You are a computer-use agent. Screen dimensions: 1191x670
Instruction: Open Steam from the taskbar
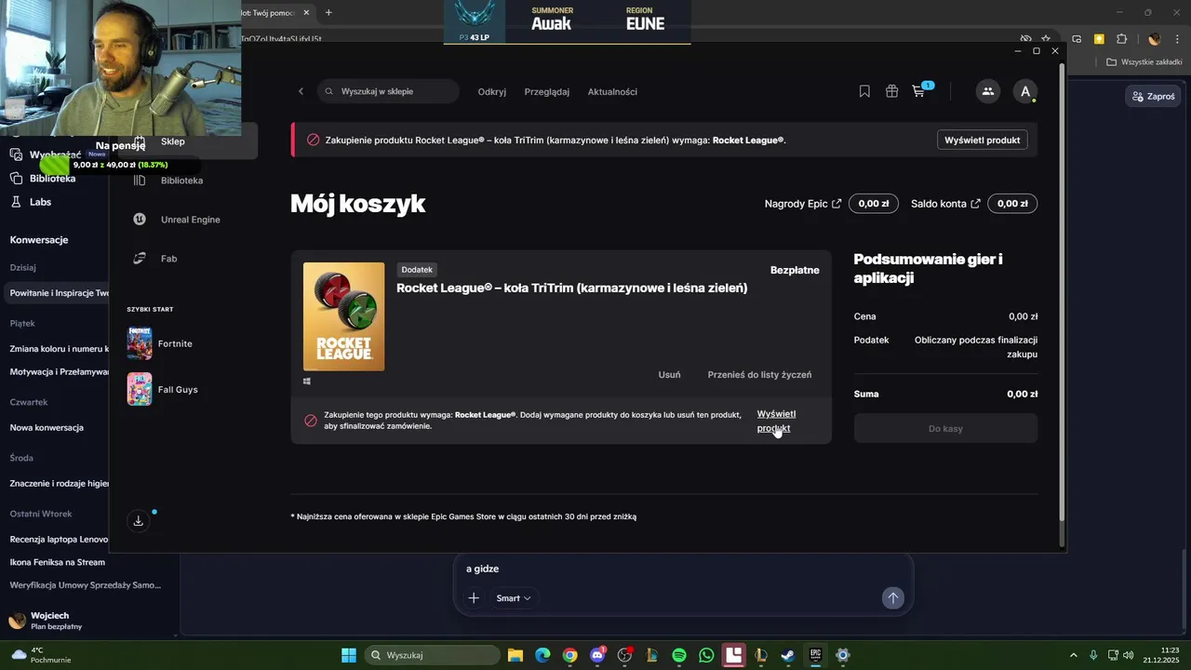click(x=788, y=655)
